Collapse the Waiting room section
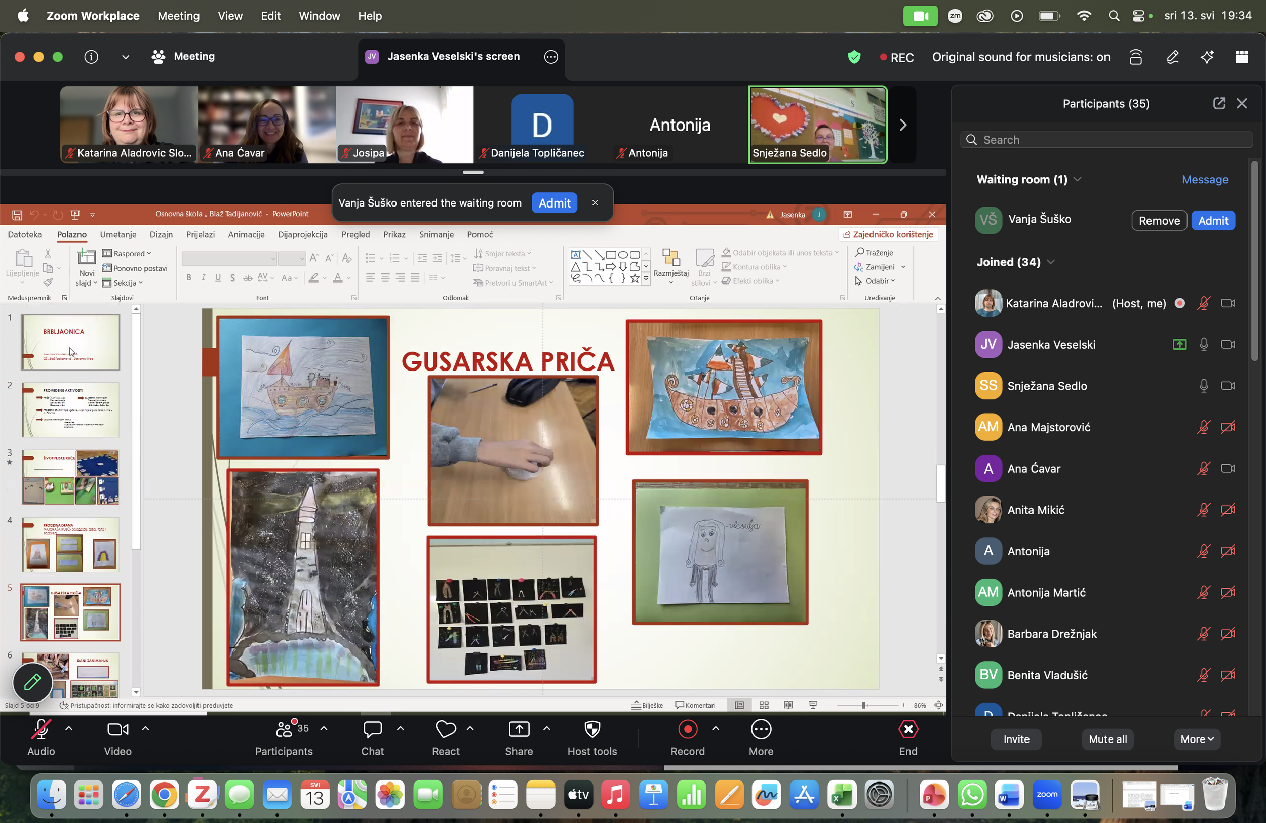Screen dimensions: 1266x823 1077,179
